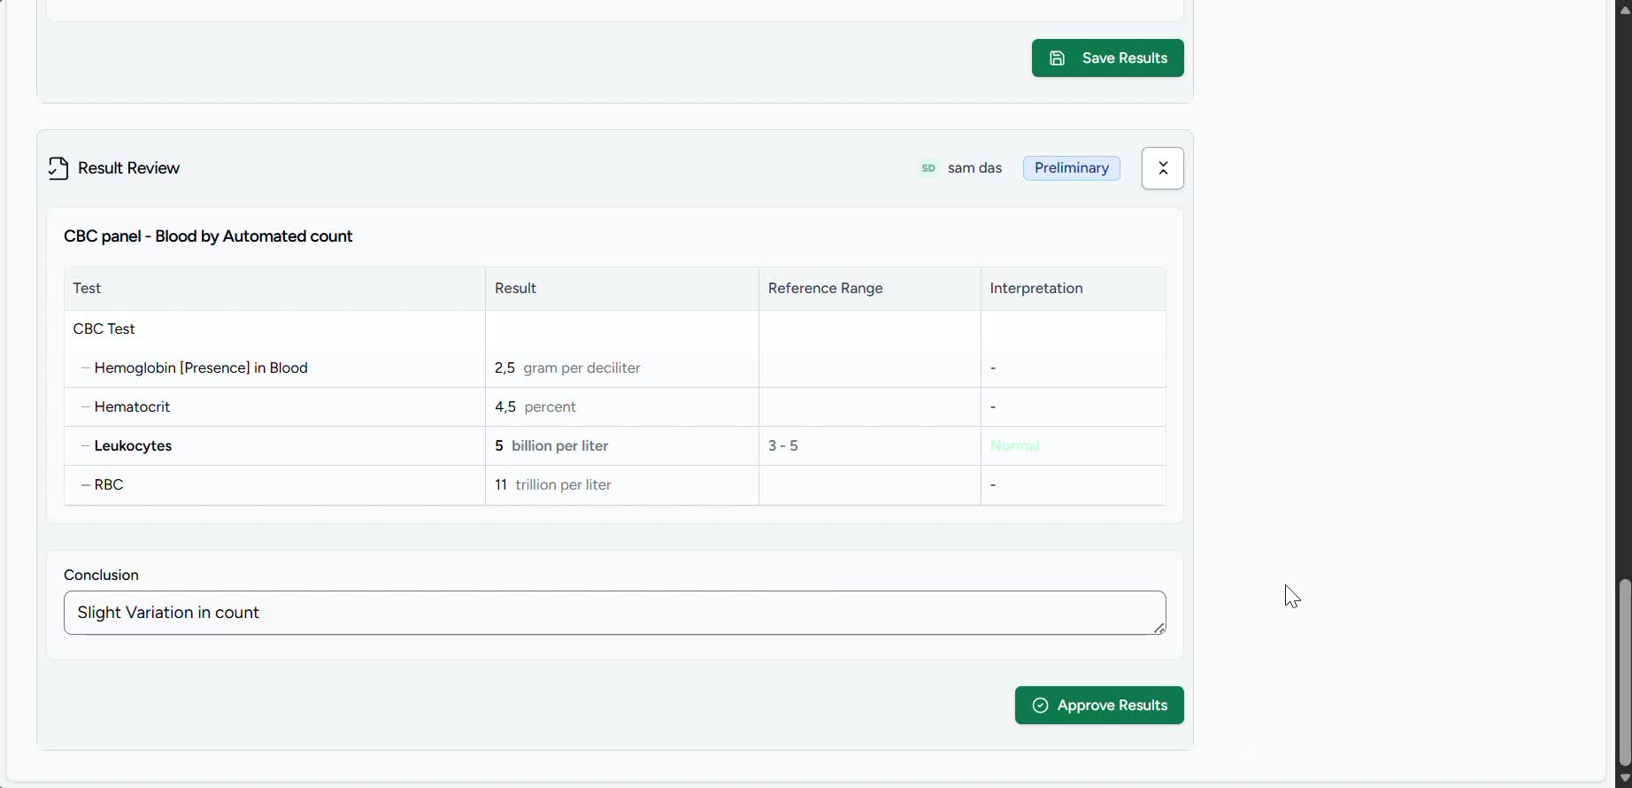Click the Approve Results button
Image resolution: width=1632 pixels, height=788 pixels.
click(1099, 706)
